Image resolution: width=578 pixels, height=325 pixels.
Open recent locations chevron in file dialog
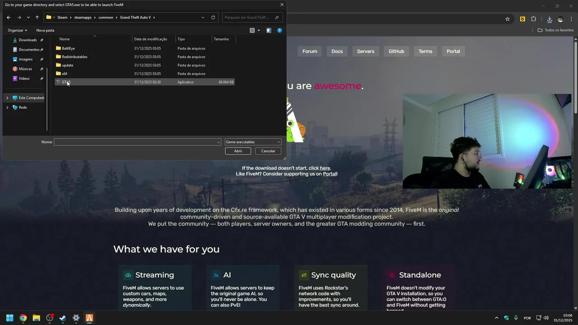tap(28, 18)
